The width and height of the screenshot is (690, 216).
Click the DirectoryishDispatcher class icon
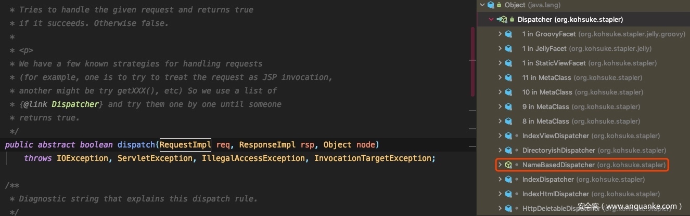509,150
